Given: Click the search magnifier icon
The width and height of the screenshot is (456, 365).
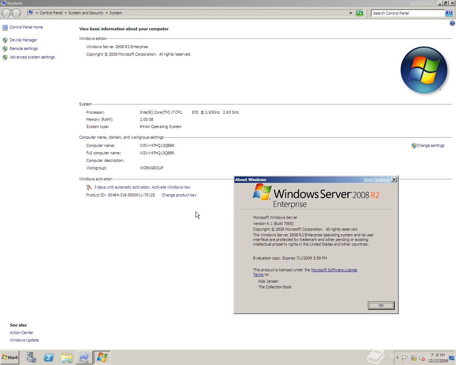Looking at the screenshot, I should 449,13.
